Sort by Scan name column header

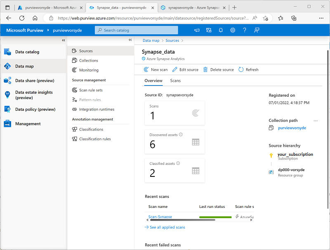(158, 207)
